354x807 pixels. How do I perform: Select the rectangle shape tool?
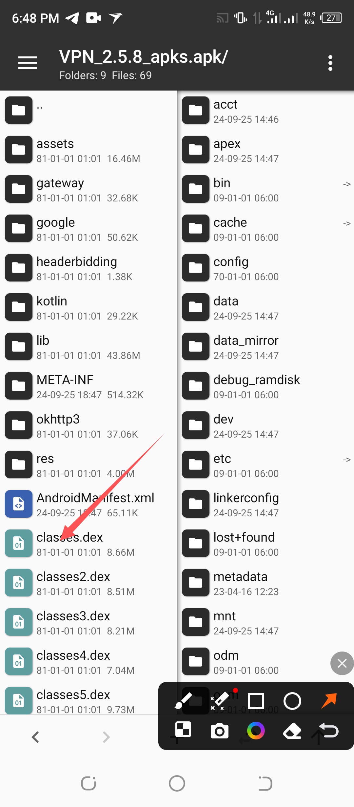pyautogui.click(x=256, y=701)
